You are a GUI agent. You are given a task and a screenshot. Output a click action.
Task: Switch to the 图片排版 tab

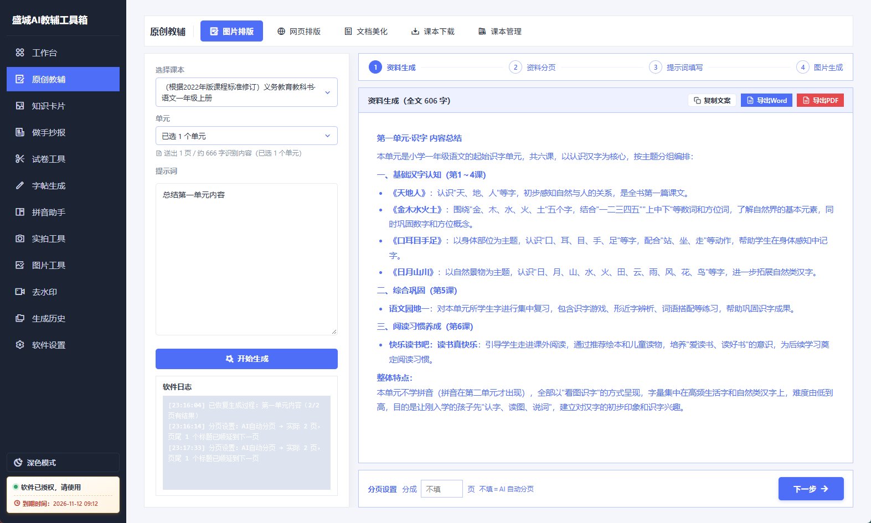(x=231, y=31)
